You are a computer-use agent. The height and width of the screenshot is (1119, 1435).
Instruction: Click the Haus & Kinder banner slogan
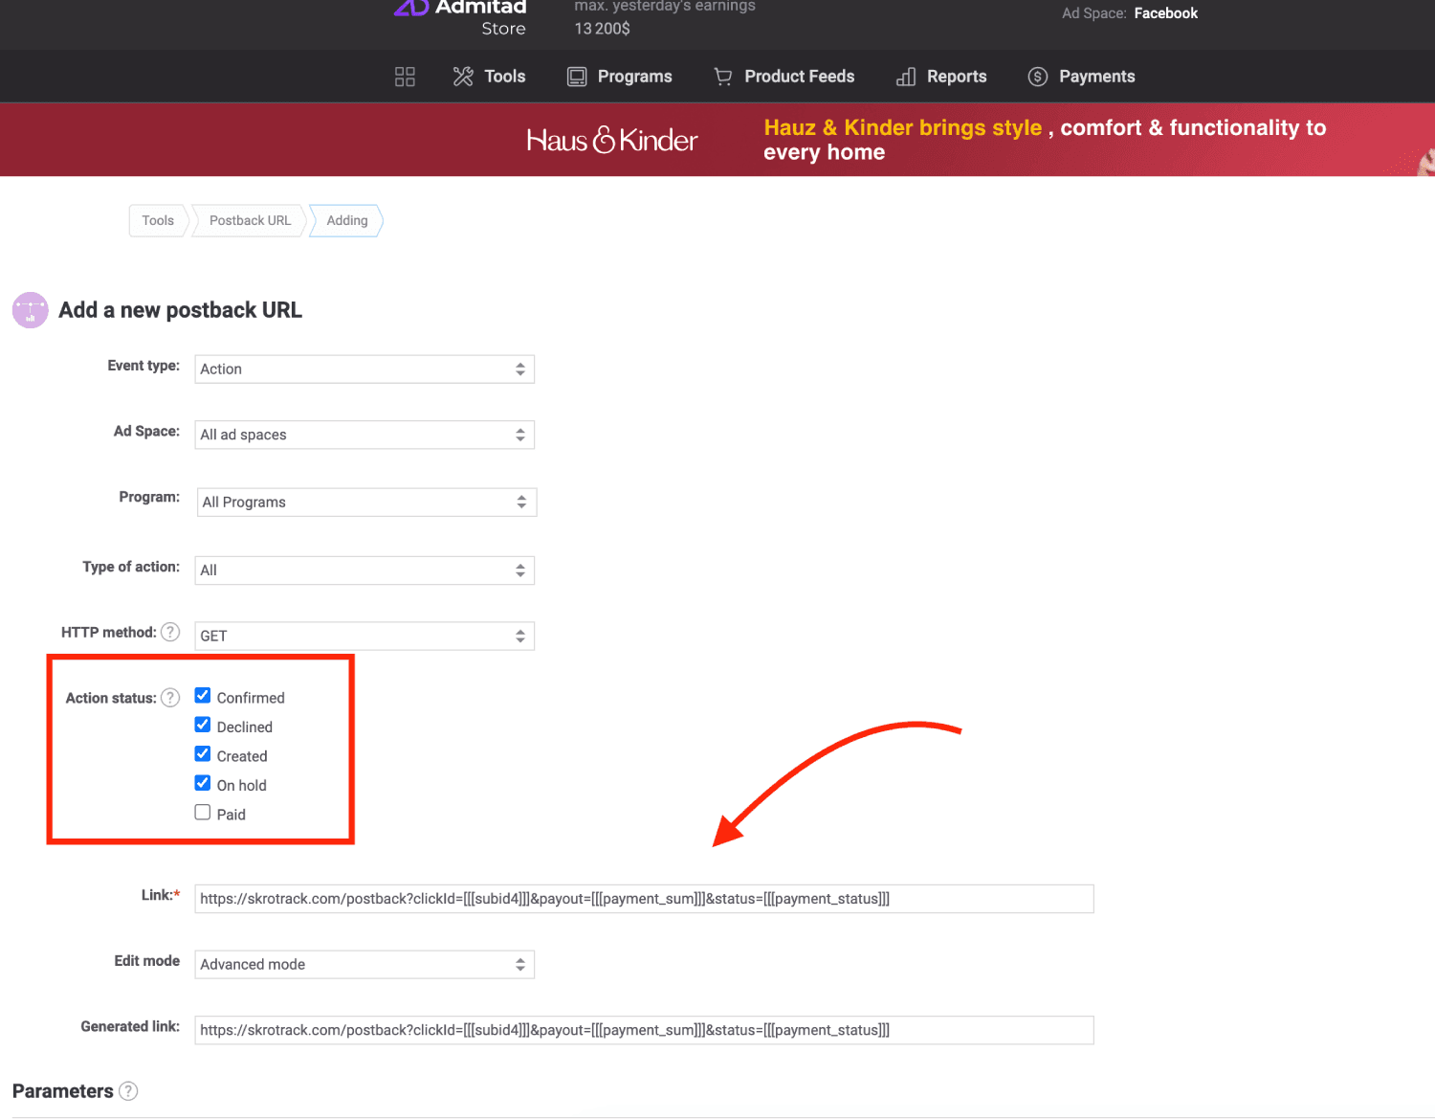1045,140
